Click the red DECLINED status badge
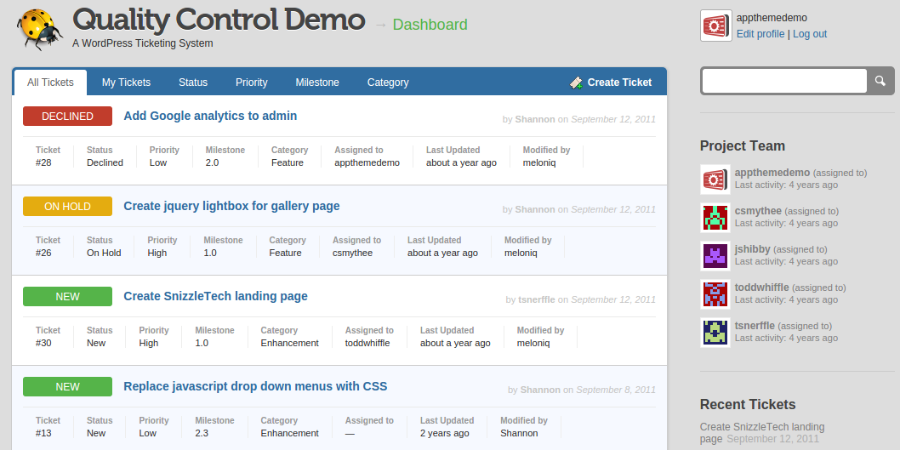900x450 pixels. [67, 117]
